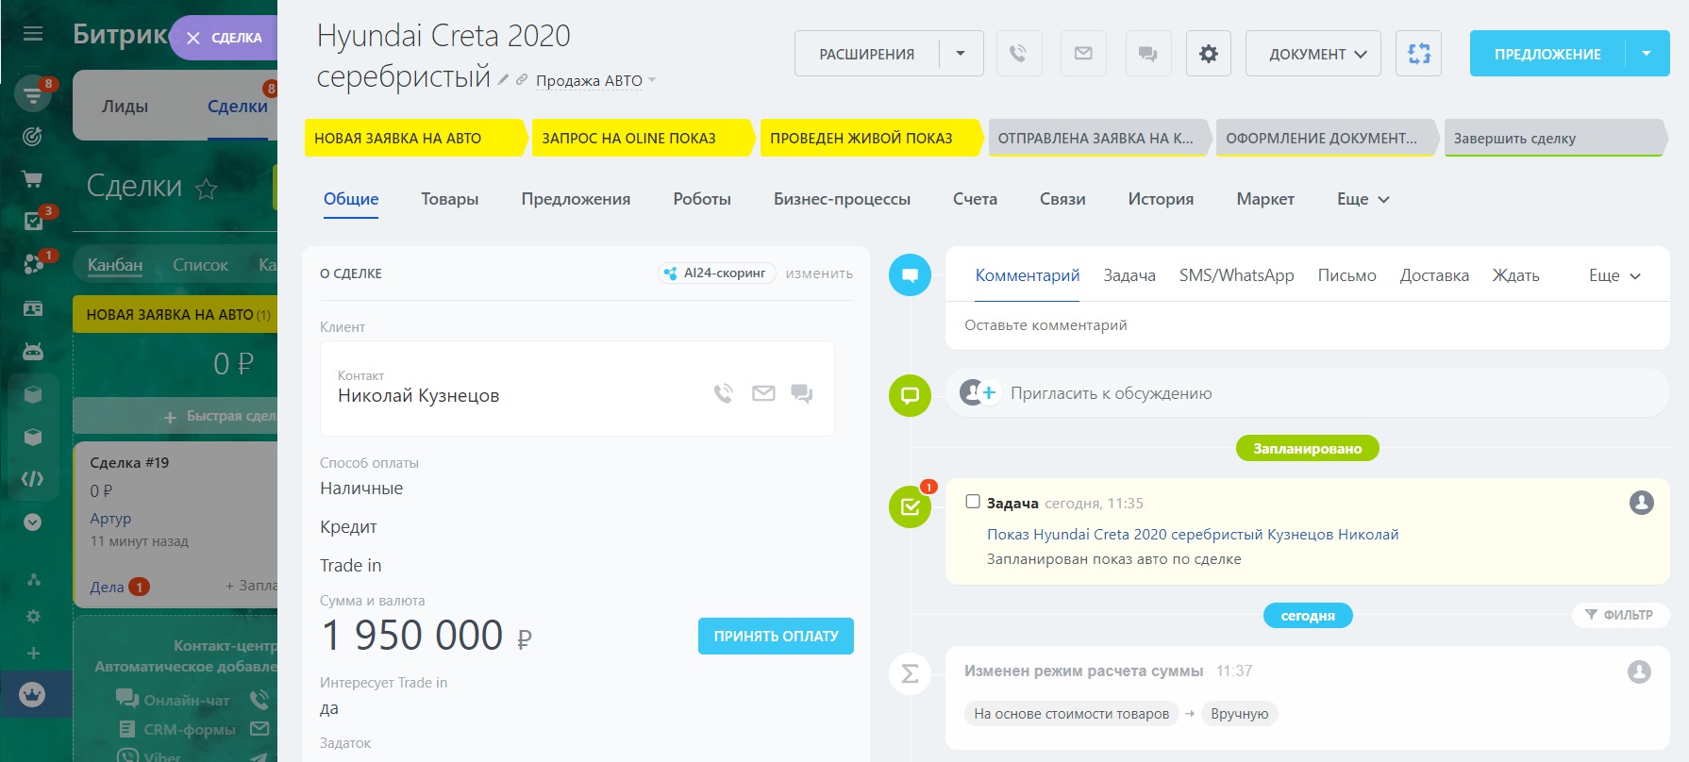This screenshot has height=762, width=1689.
Task: Select the Задача timeline tab
Action: pyautogui.click(x=1129, y=275)
